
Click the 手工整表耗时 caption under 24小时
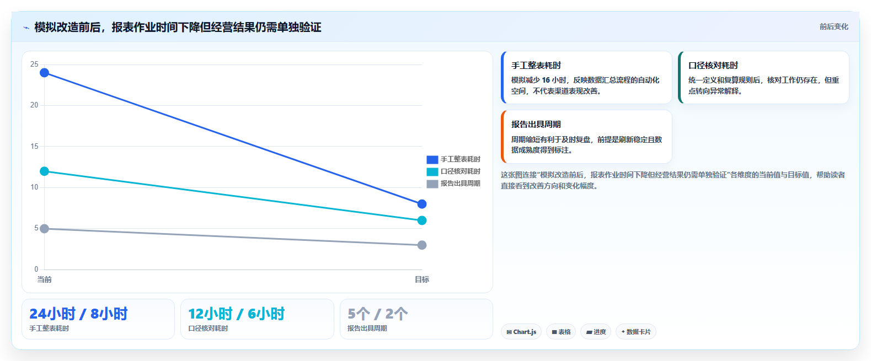(x=49, y=328)
